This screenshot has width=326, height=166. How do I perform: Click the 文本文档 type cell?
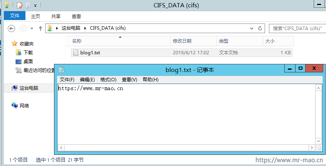[228, 53]
